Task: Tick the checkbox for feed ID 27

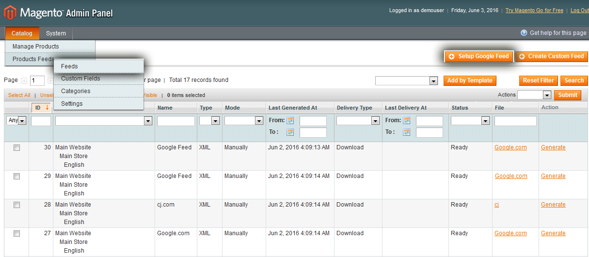Action: [16, 234]
